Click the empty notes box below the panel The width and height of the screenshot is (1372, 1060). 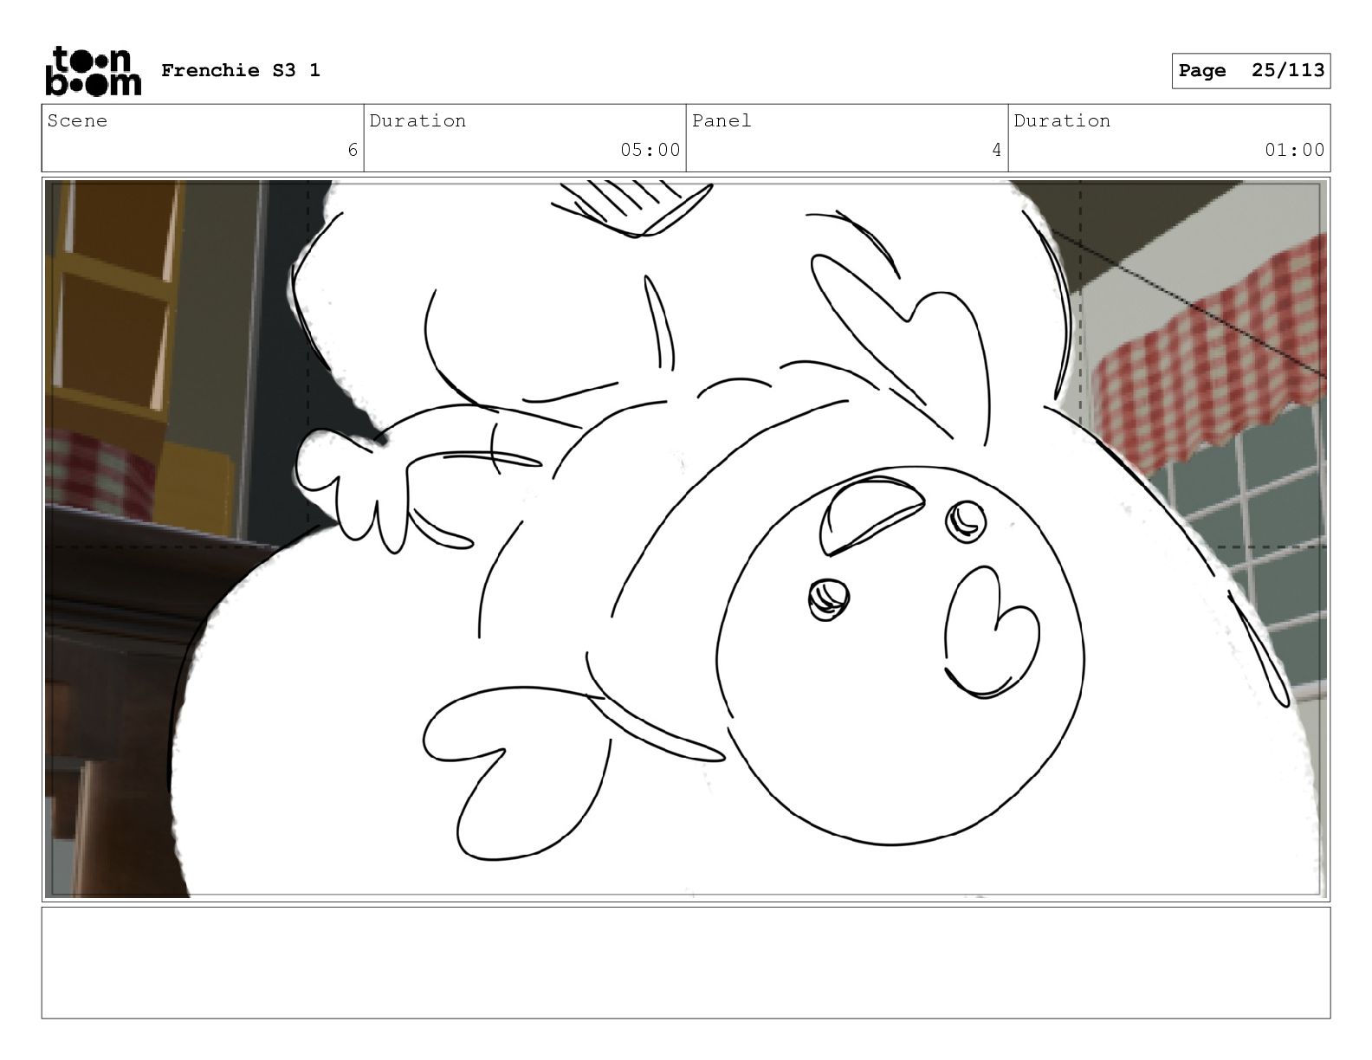point(686,962)
